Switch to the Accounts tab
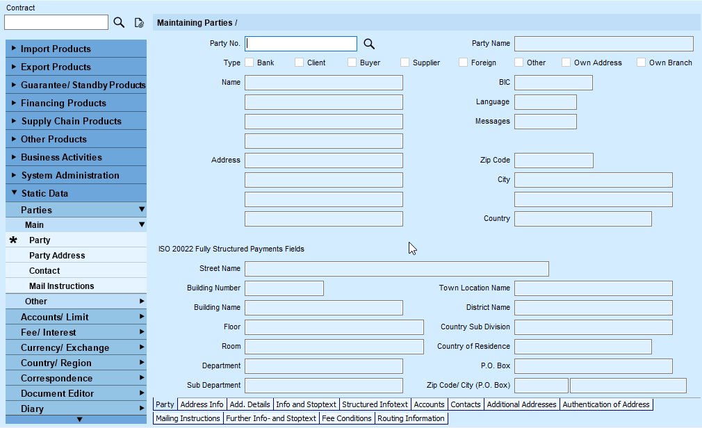This screenshot has width=702, height=428. click(x=430, y=404)
